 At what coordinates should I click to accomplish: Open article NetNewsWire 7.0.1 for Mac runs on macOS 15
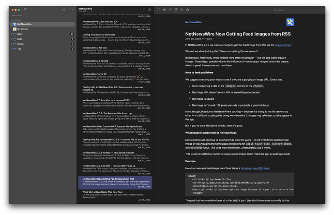pyautogui.click(x=115, y=104)
